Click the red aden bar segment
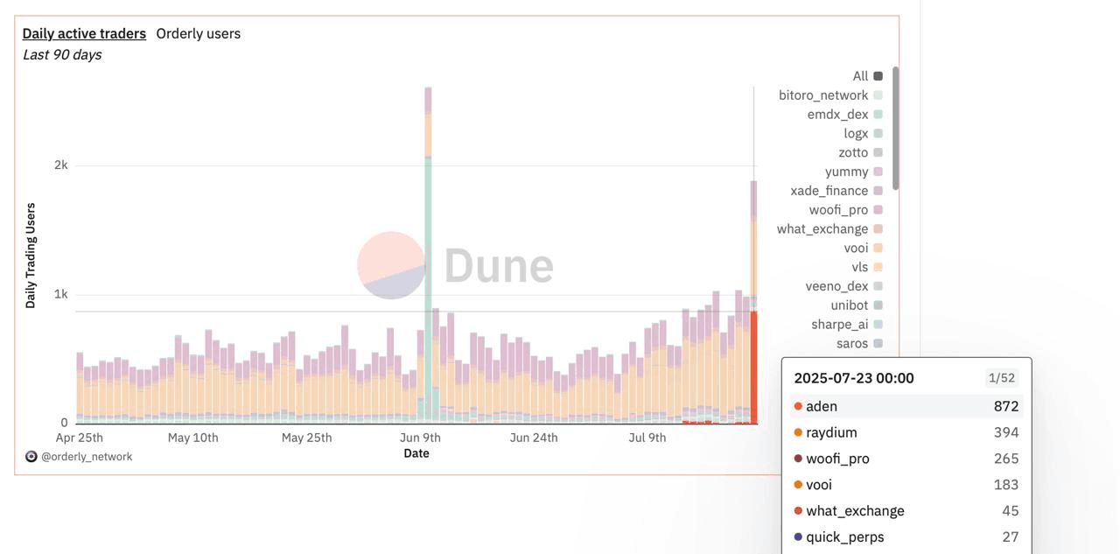The height and width of the screenshot is (554, 1120). click(753, 368)
